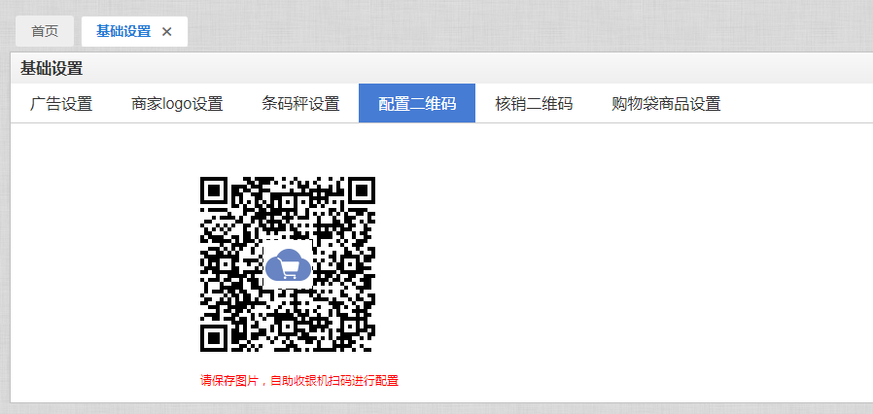Switch to the 首页 tab
This screenshot has height=414, width=873.
tap(45, 32)
